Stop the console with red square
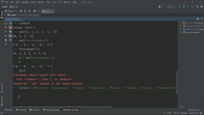204x115 pixels. (x=6, y=27)
